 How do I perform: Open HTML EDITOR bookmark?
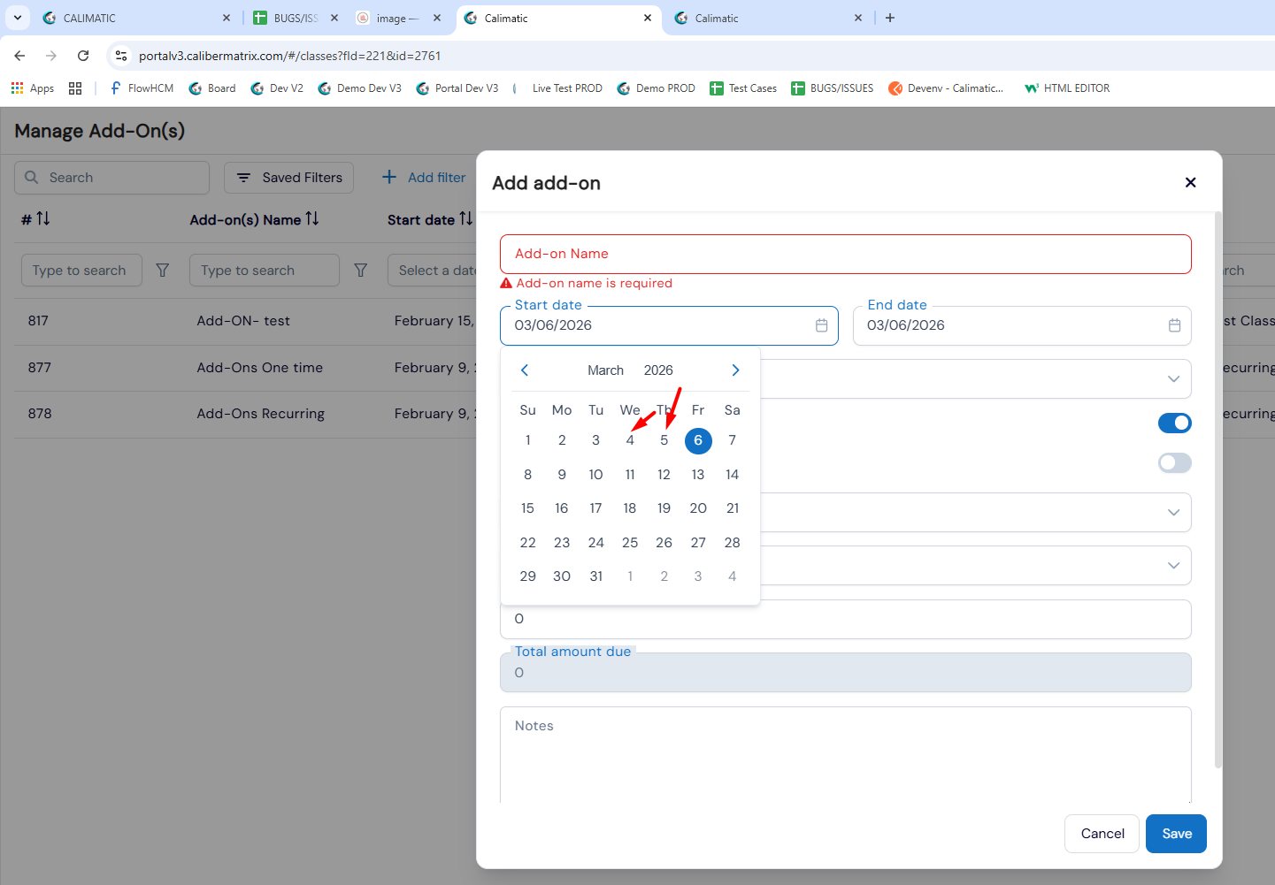[1067, 88]
